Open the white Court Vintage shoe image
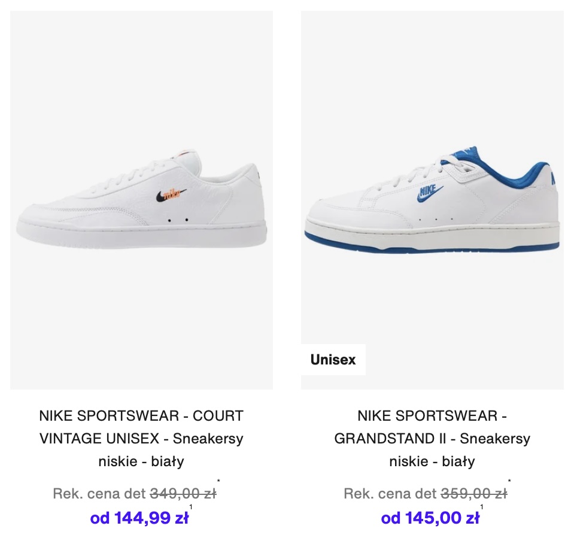577x541 pixels. click(142, 200)
